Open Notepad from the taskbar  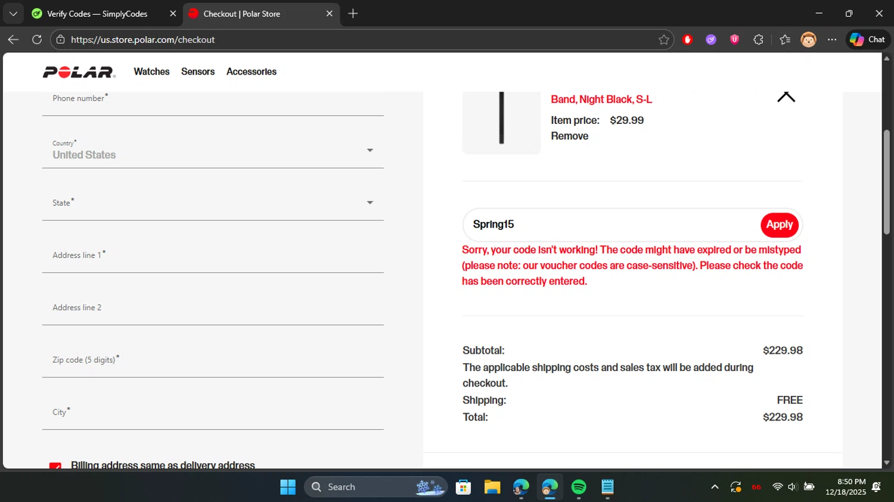click(607, 487)
